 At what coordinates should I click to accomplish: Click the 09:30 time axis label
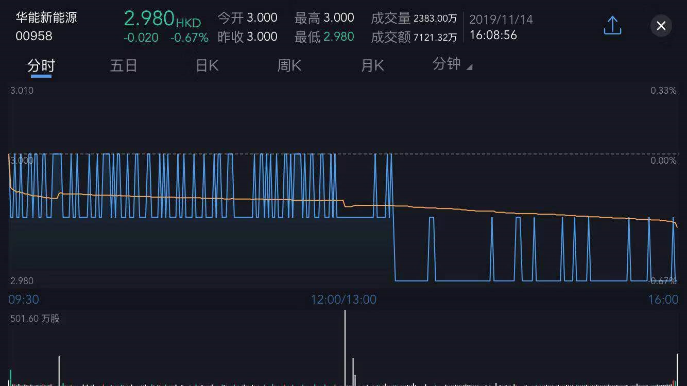tap(24, 300)
